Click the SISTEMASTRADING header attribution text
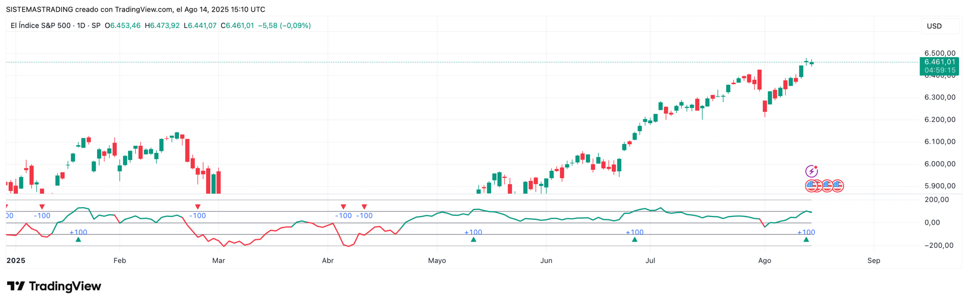 click(x=135, y=9)
